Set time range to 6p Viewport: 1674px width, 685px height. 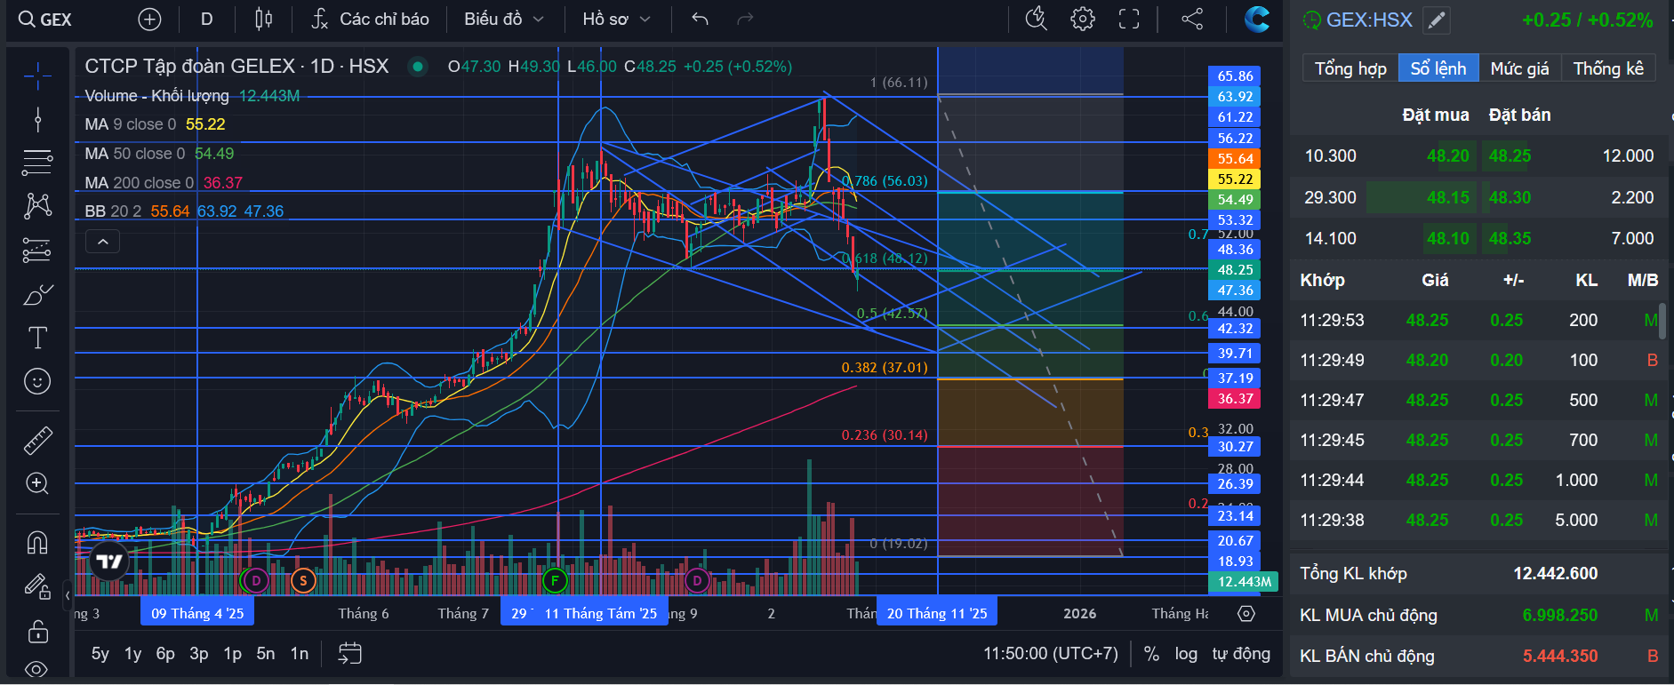[165, 654]
